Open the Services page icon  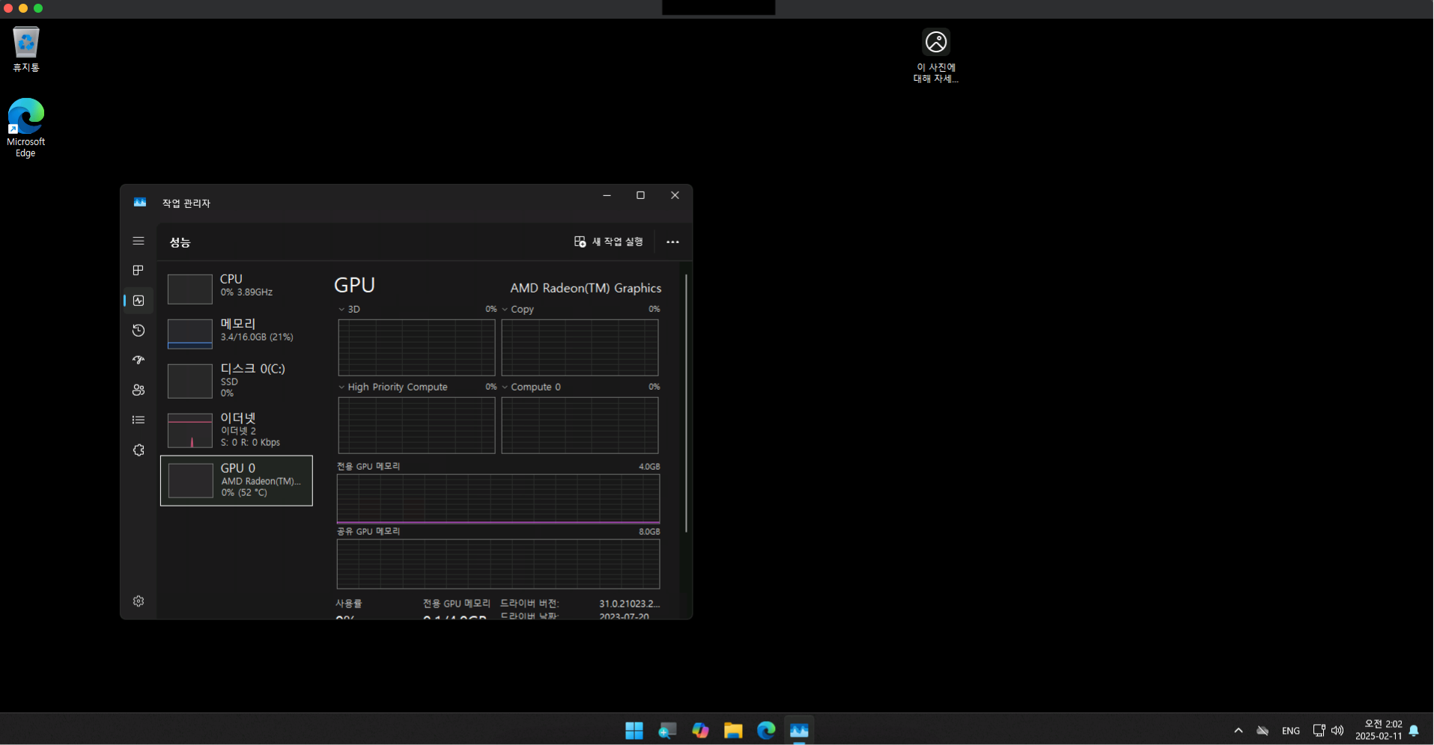(x=139, y=450)
